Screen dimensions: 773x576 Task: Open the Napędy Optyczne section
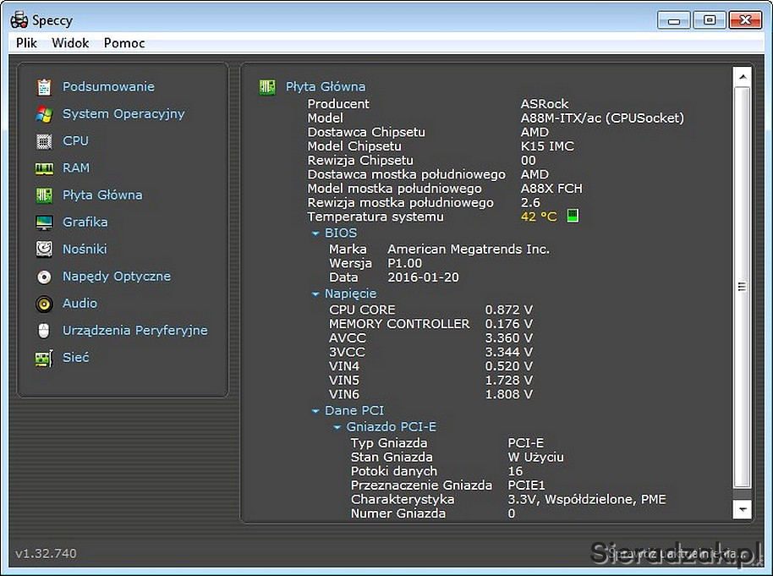117,277
